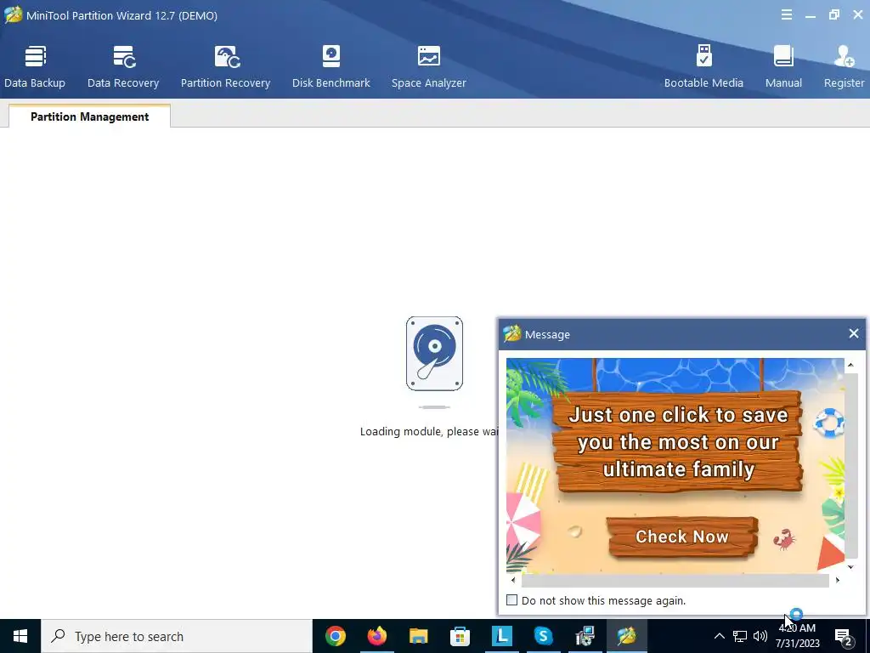Image resolution: width=870 pixels, height=653 pixels.
Task: Click the vertical scrollbar thumb in Message
Action: coord(851,466)
